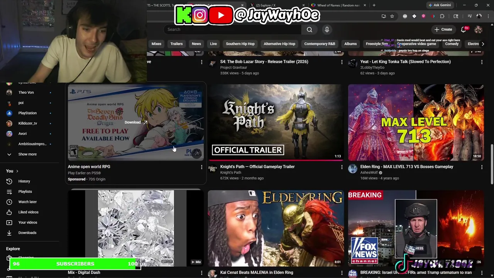
Task: Select the Contemporary R&B chip
Action: (x=320, y=44)
